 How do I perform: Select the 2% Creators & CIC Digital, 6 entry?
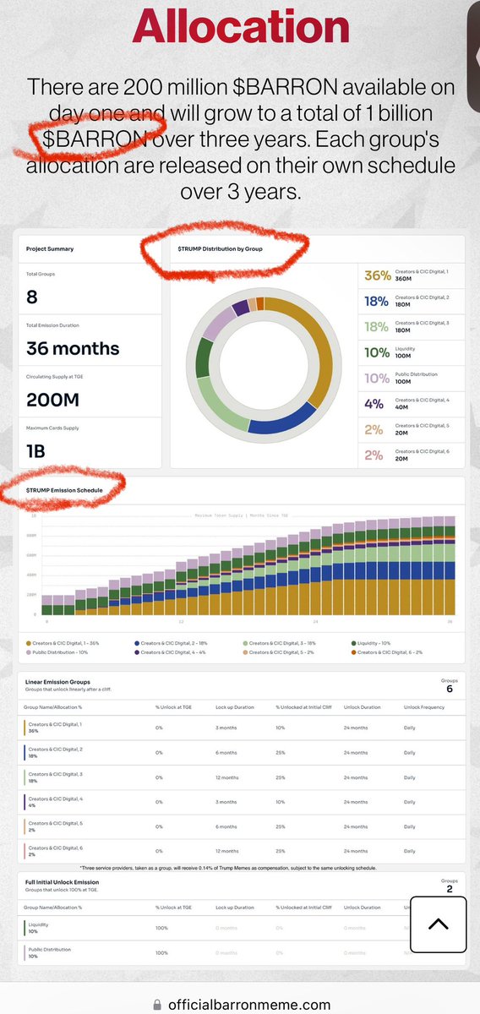(x=410, y=455)
